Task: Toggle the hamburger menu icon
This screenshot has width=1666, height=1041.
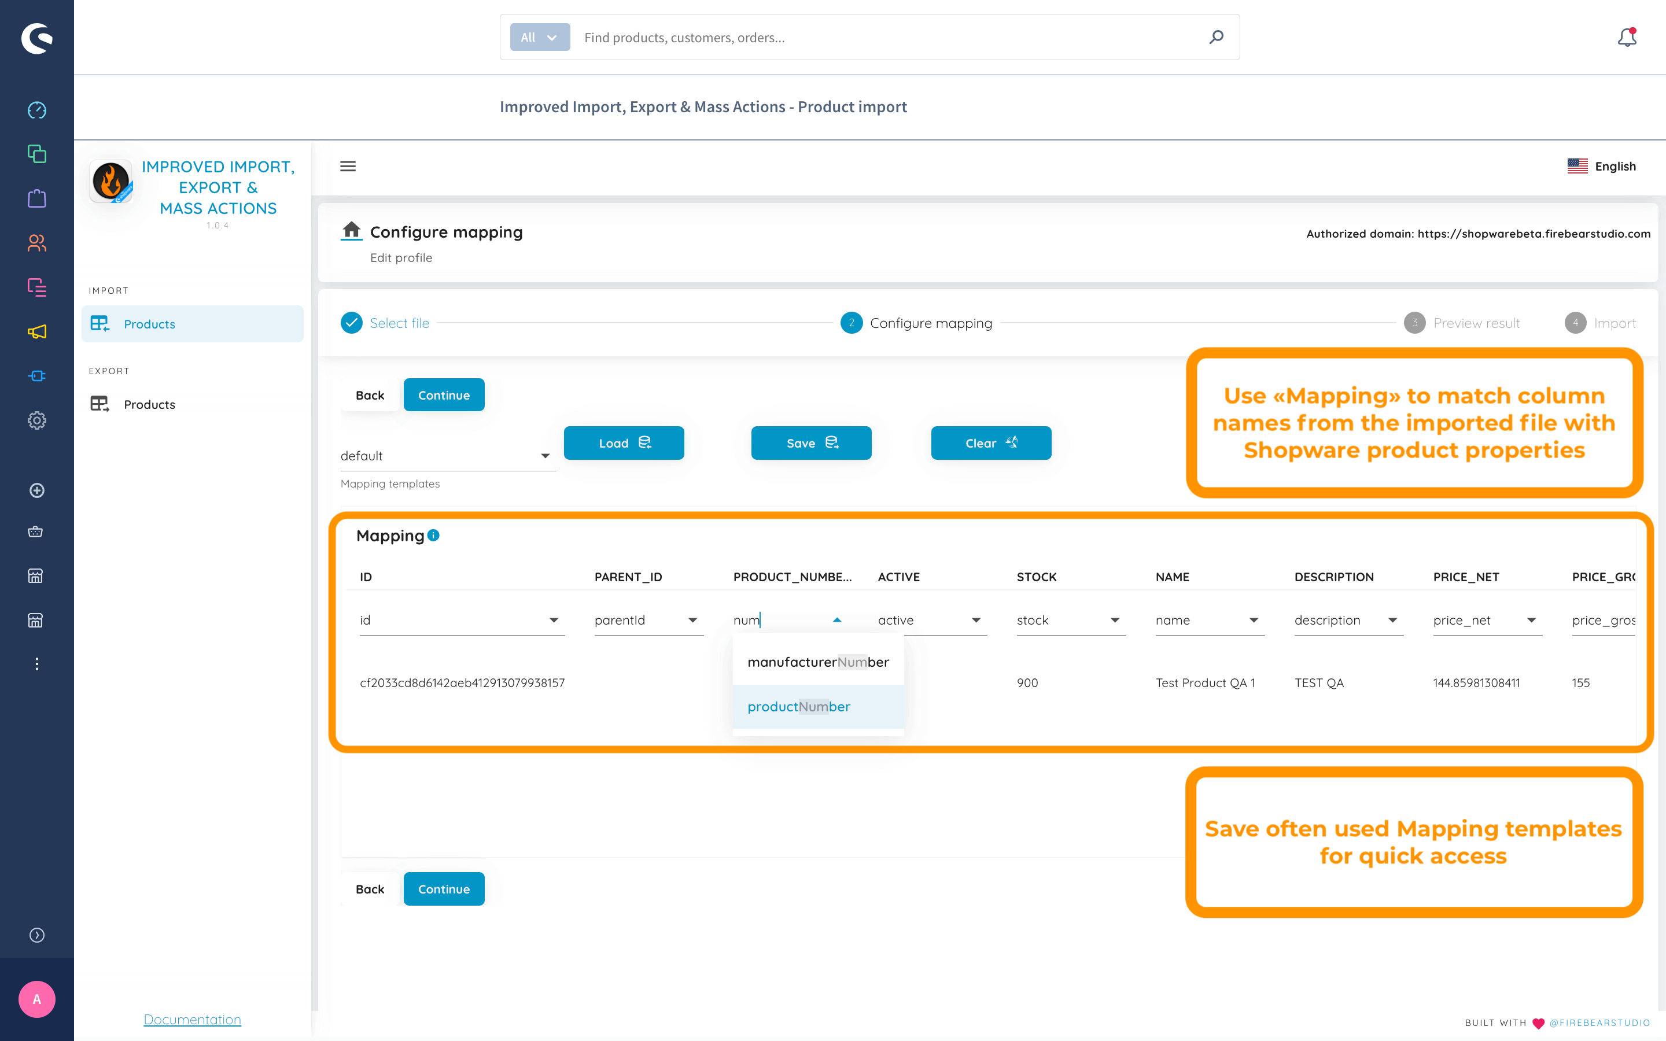Action: 348,167
